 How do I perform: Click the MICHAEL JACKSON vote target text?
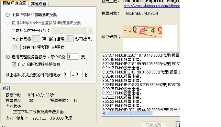(142, 14)
